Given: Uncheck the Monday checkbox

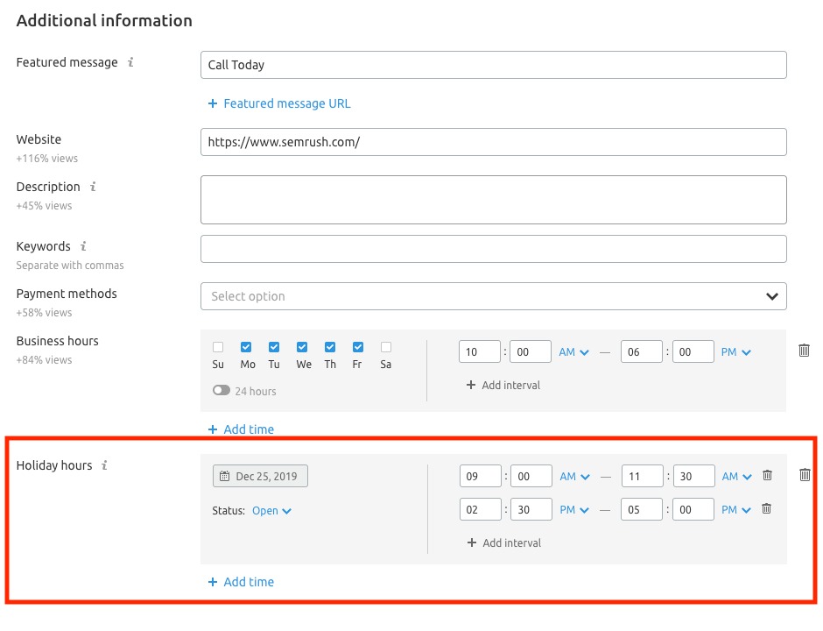Looking at the screenshot, I should [x=246, y=347].
